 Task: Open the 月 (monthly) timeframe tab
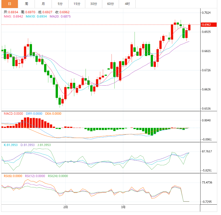point(43,4)
